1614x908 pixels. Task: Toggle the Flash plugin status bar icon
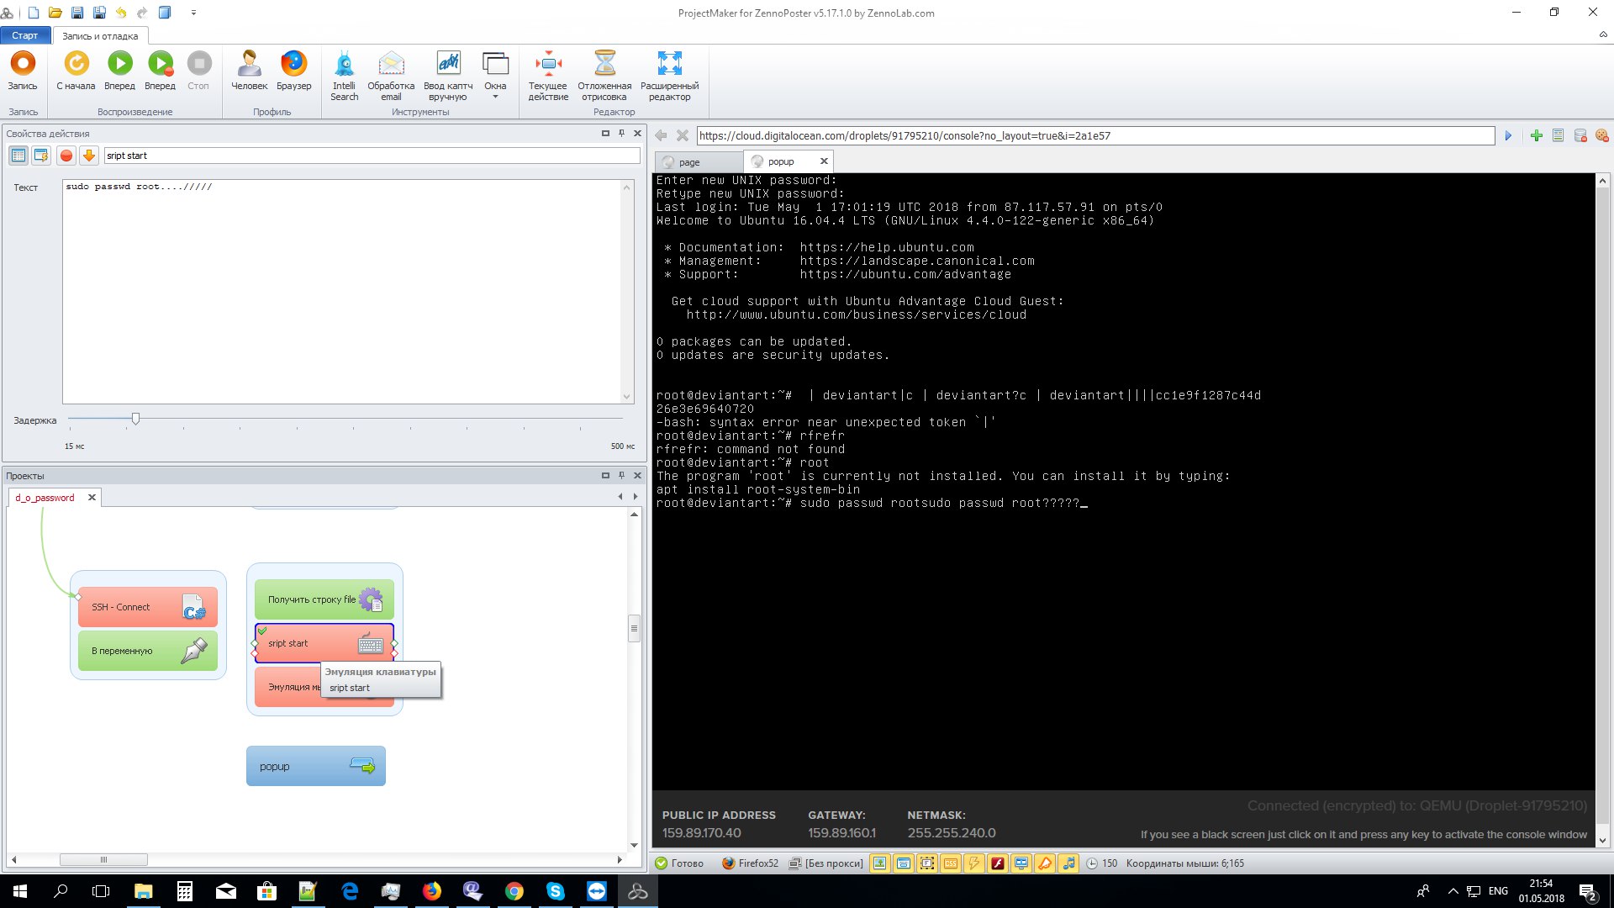click(x=998, y=863)
